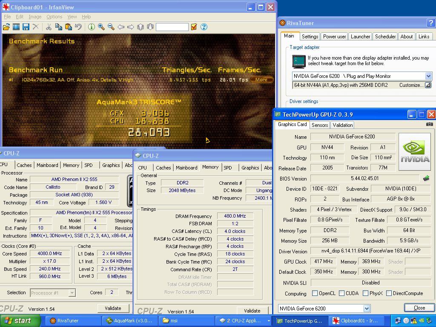Enable the DirectCompute checkbox in GPU-Z
This screenshot has width=436, height=327.
(x=389, y=293)
